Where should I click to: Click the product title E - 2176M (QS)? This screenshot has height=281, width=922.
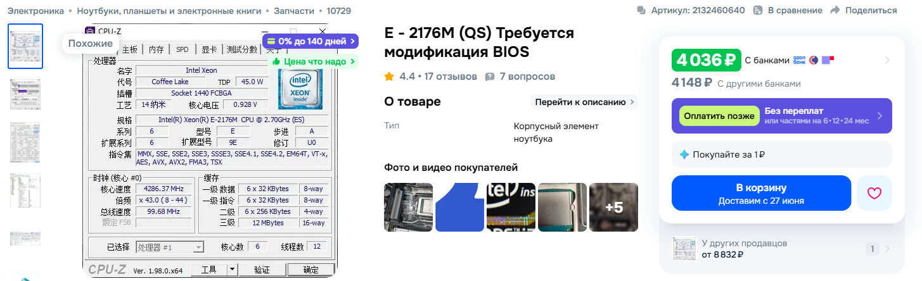(479, 42)
